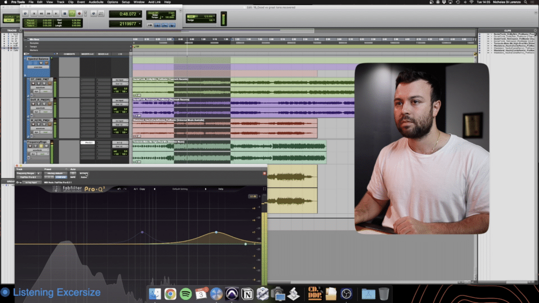Open the FrequencyRngs In 1-2 input selector

120,143
